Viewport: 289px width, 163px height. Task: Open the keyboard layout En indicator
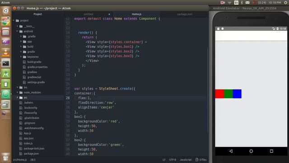click(236, 3)
